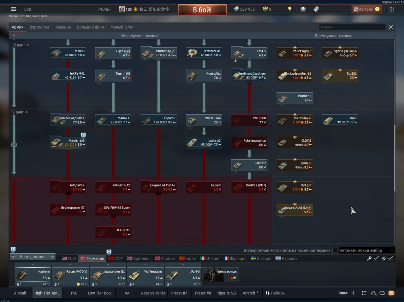This screenshot has height=302, width=404.
Task: Click the Поиск search field
Action: tap(352, 27)
